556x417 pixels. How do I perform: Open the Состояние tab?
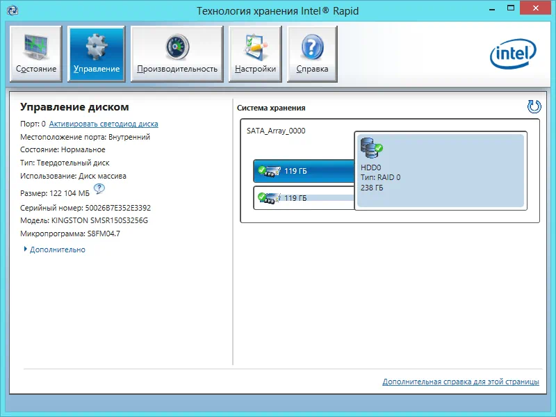[x=36, y=54]
